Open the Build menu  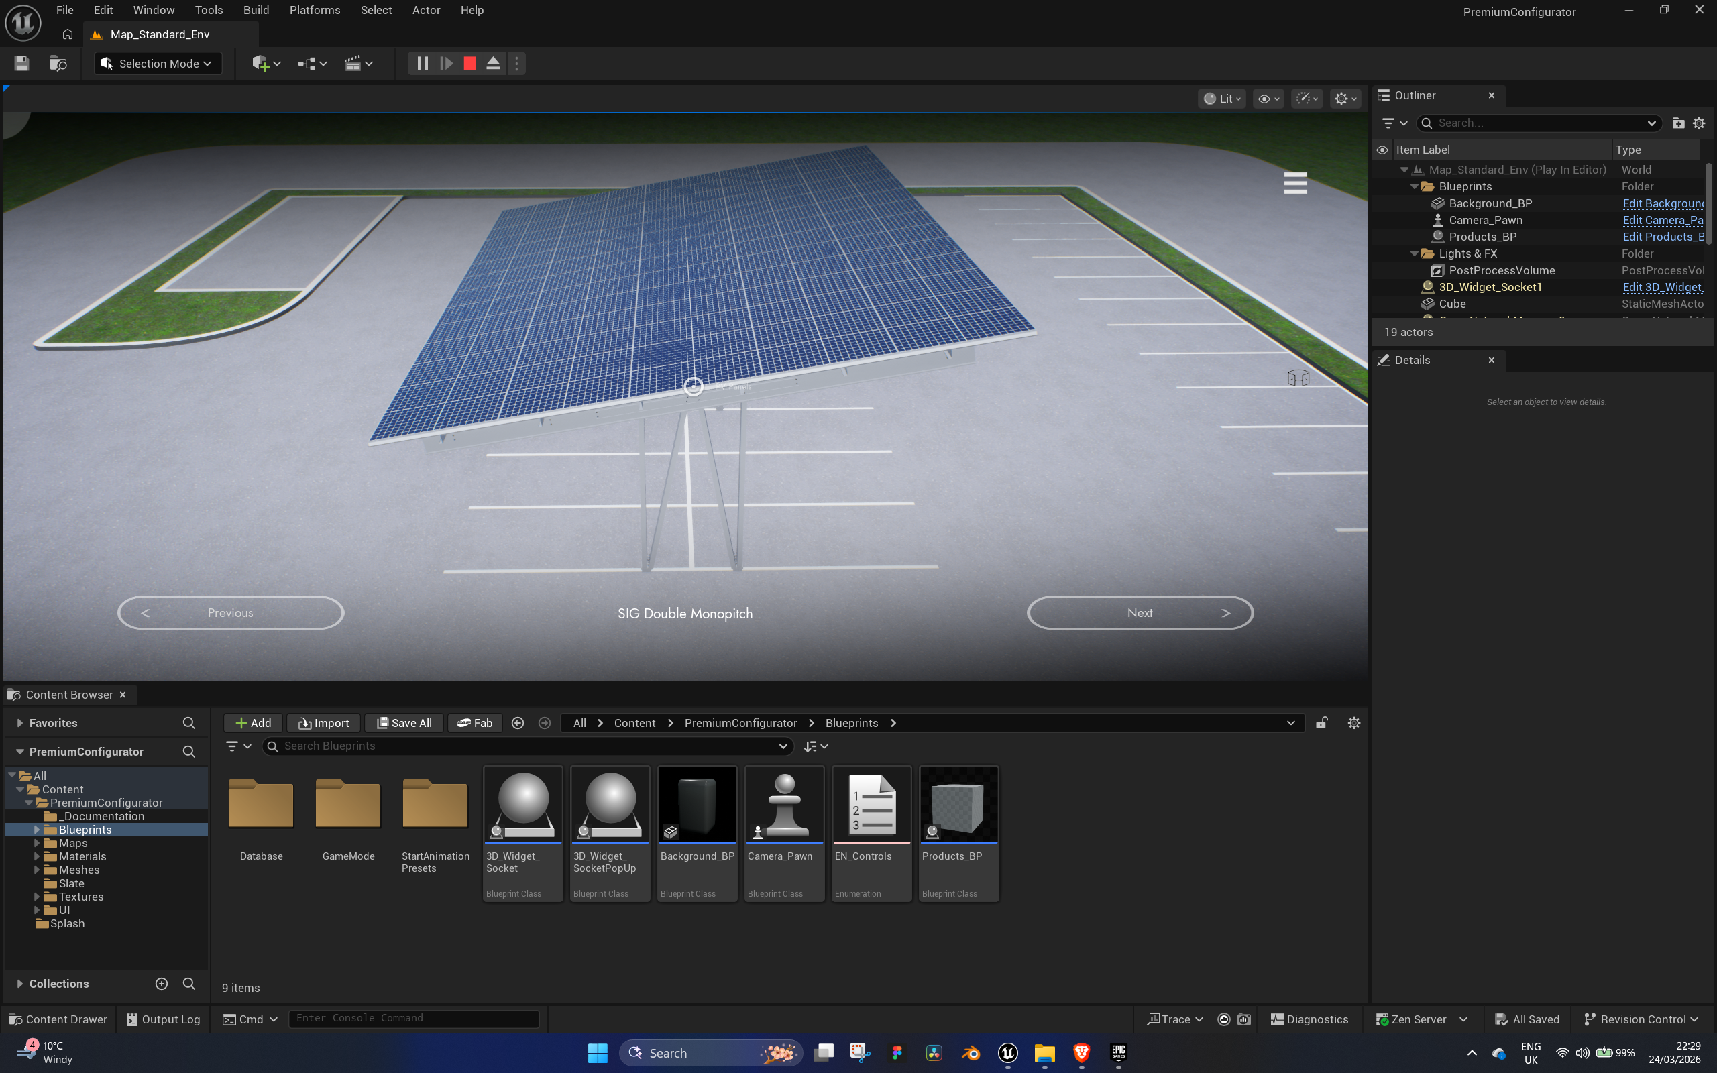click(x=256, y=10)
